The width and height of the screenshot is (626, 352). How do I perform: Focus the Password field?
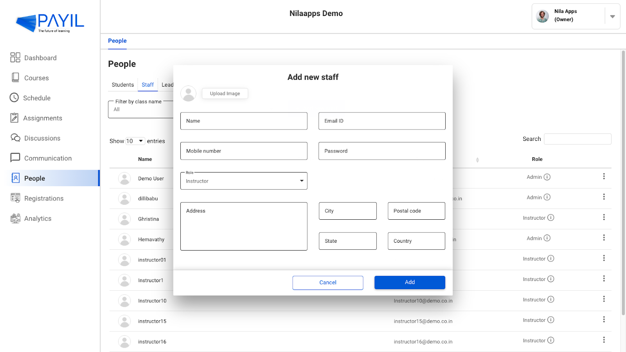tap(382, 151)
